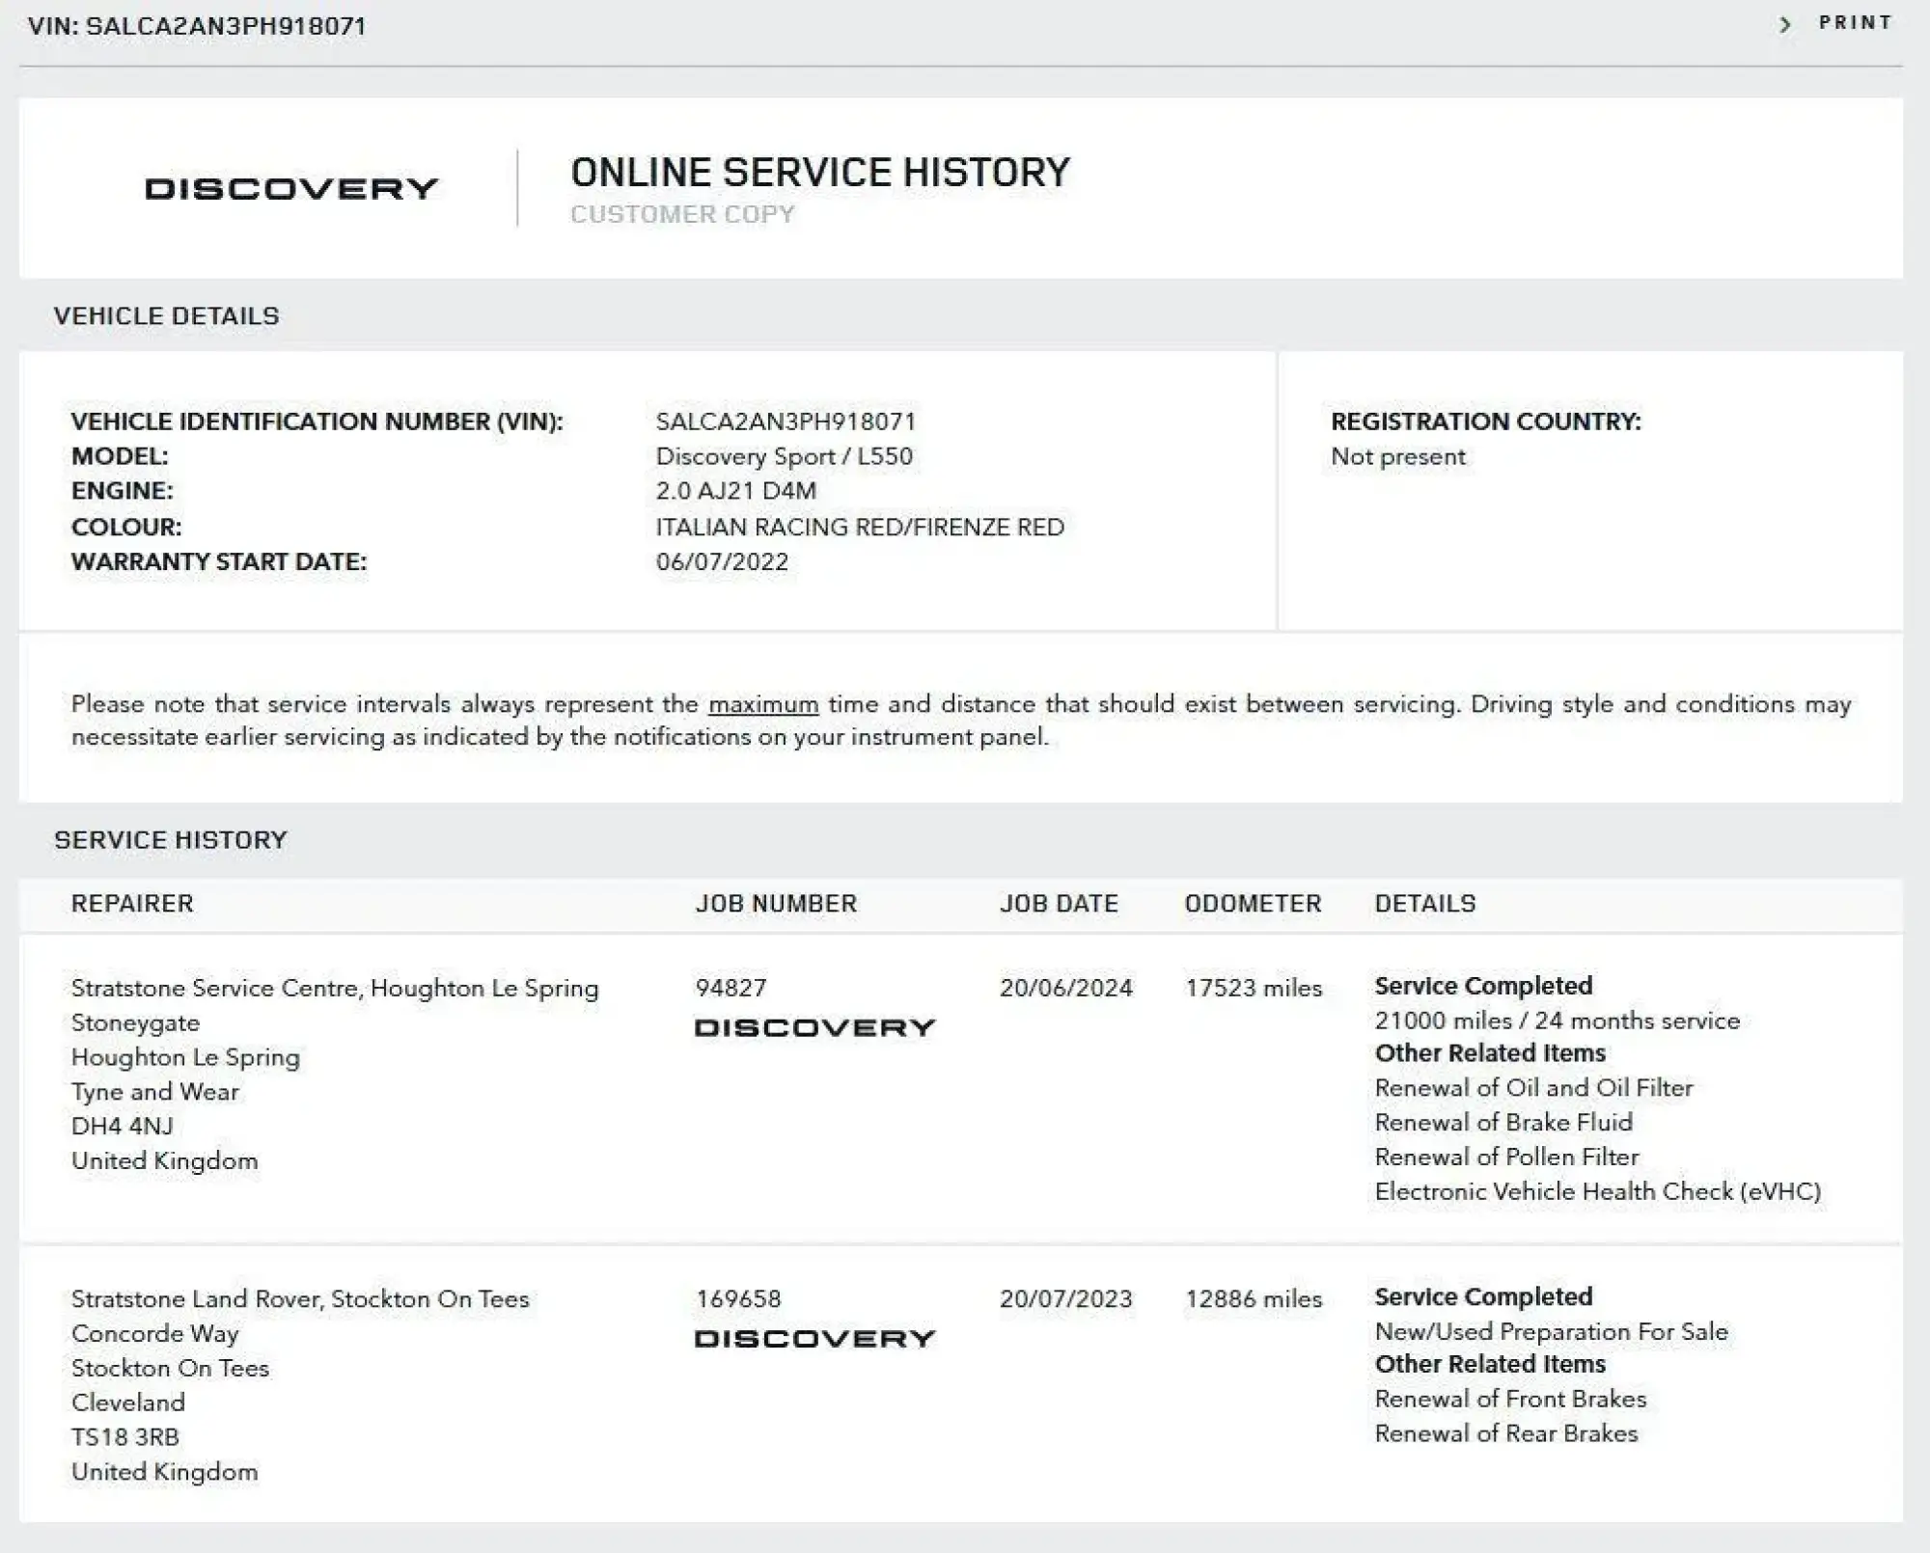Click the chevron arrow beside PRINT
This screenshot has height=1553, width=1930.
coord(1786,25)
